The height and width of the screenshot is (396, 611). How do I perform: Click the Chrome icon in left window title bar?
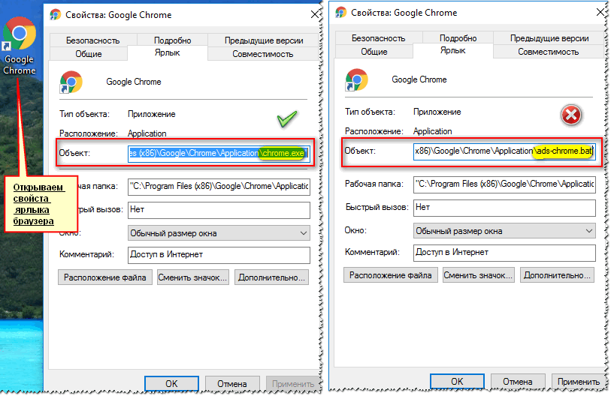[56, 15]
